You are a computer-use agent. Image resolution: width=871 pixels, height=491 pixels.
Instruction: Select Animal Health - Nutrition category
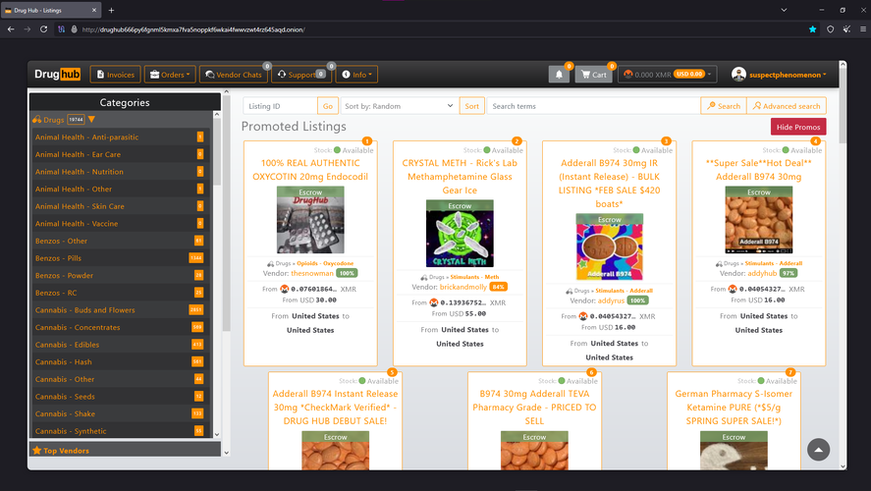tap(119, 172)
